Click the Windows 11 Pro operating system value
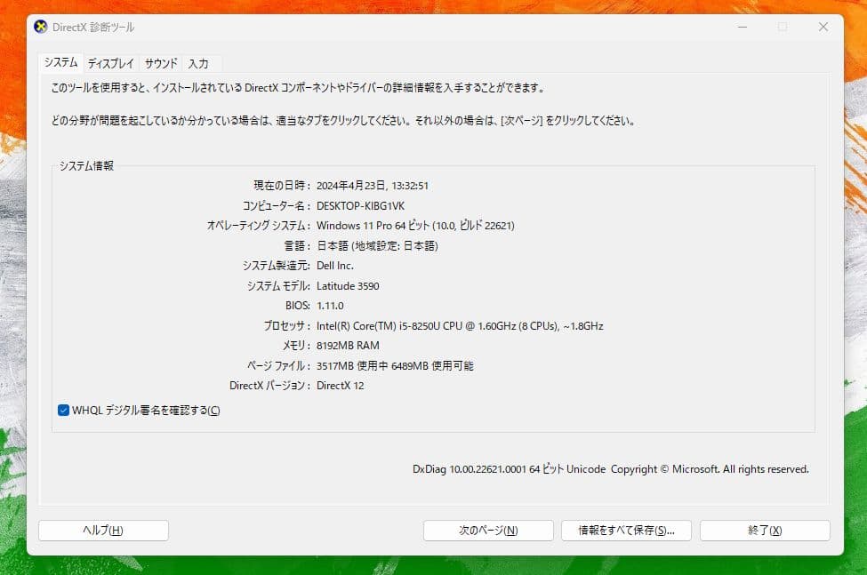The height and width of the screenshot is (575, 867). pos(415,226)
